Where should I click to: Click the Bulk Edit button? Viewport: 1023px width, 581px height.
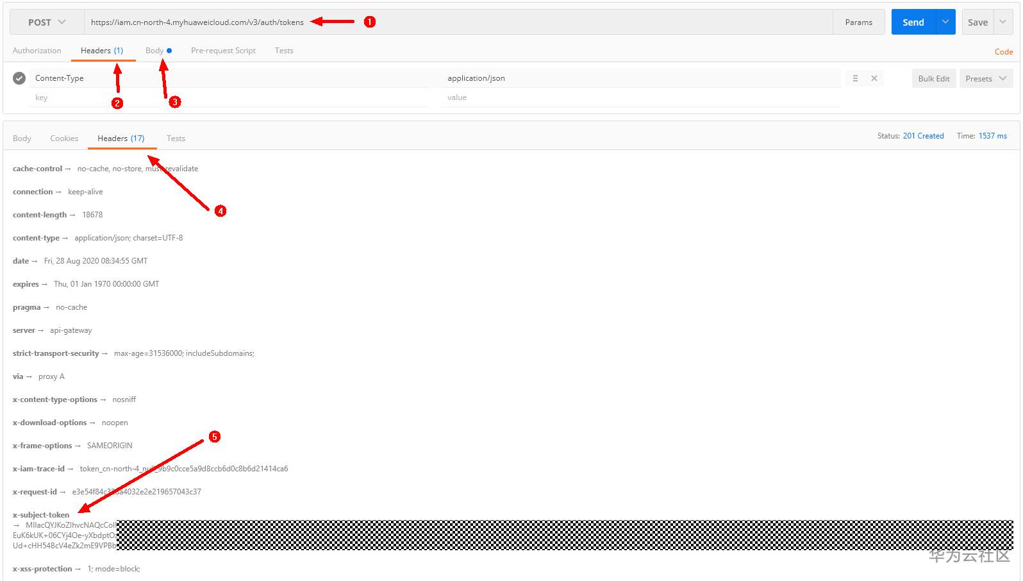[x=934, y=78]
